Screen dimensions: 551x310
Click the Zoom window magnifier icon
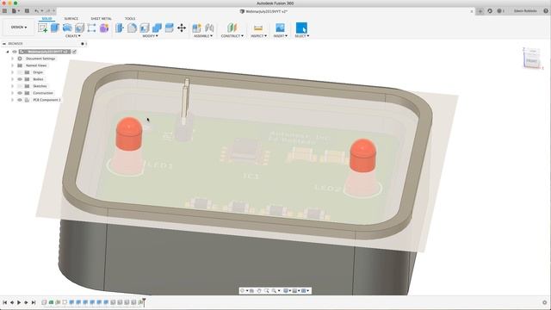[267, 291]
